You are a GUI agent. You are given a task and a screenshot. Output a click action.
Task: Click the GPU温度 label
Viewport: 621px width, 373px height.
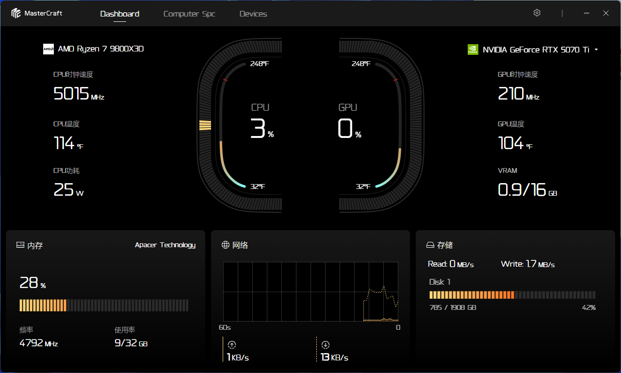coord(511,124)
